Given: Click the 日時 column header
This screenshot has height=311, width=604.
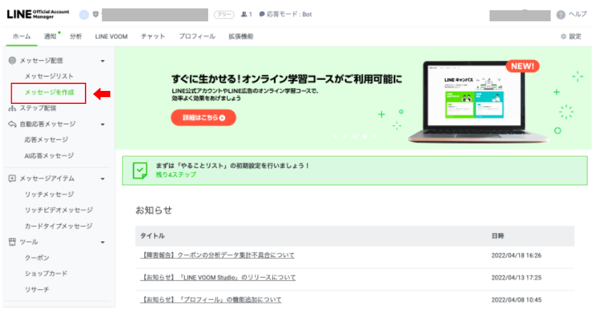Looking at the screenshot, I should pos(498,236).
